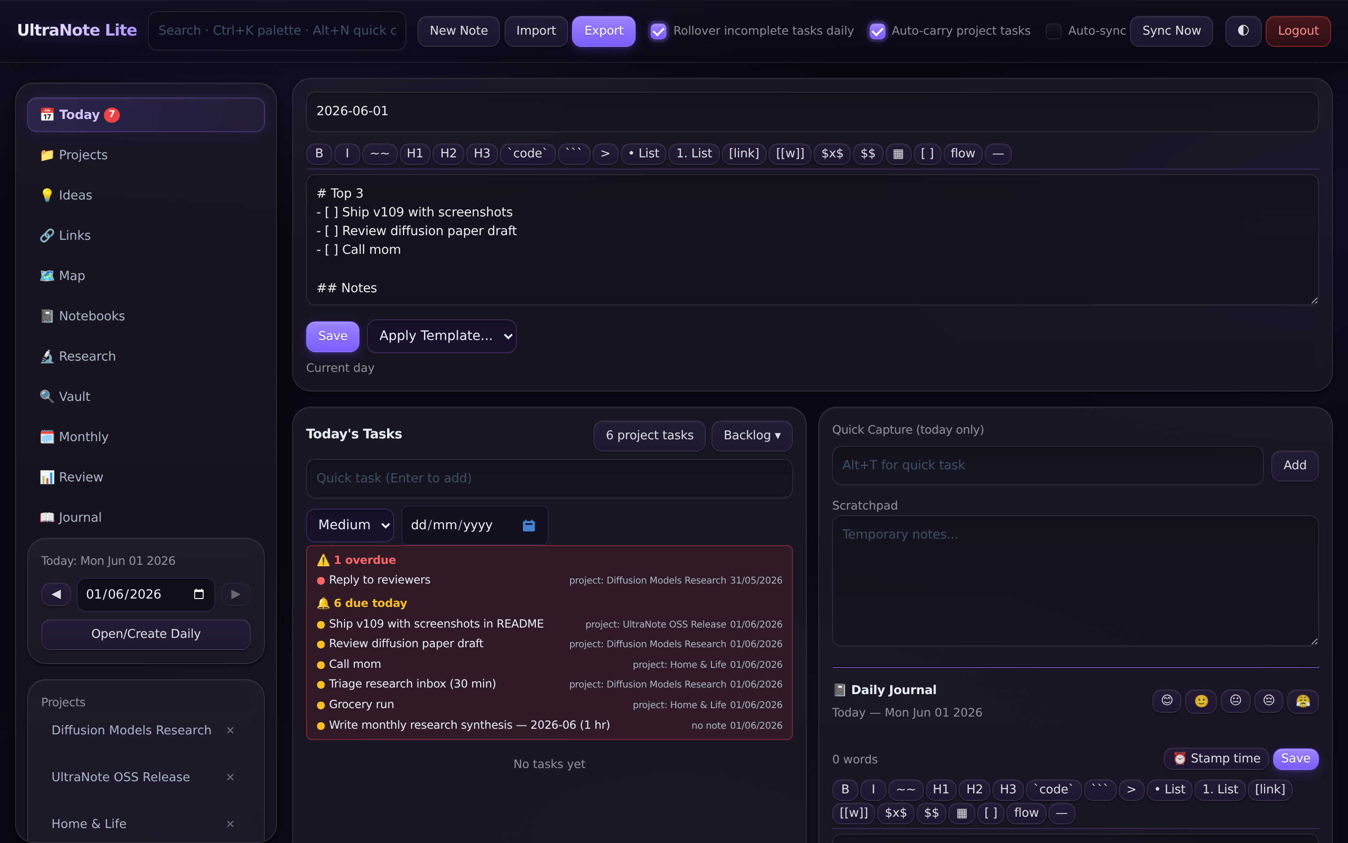
Task: Open Links in sidebar
Action: point(146,236)
